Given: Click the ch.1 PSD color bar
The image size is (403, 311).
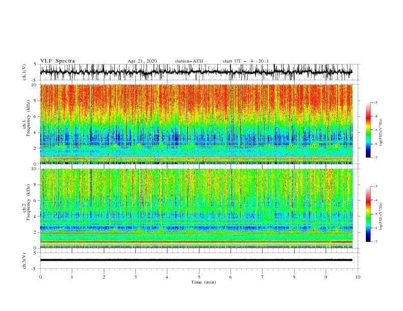Looking at the screenshot, I should point(368,130).
